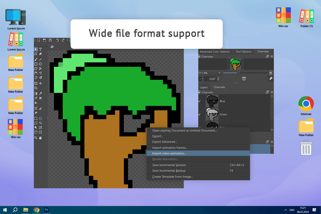
Task: Select the Channels tab
Action: click(219, 87)
